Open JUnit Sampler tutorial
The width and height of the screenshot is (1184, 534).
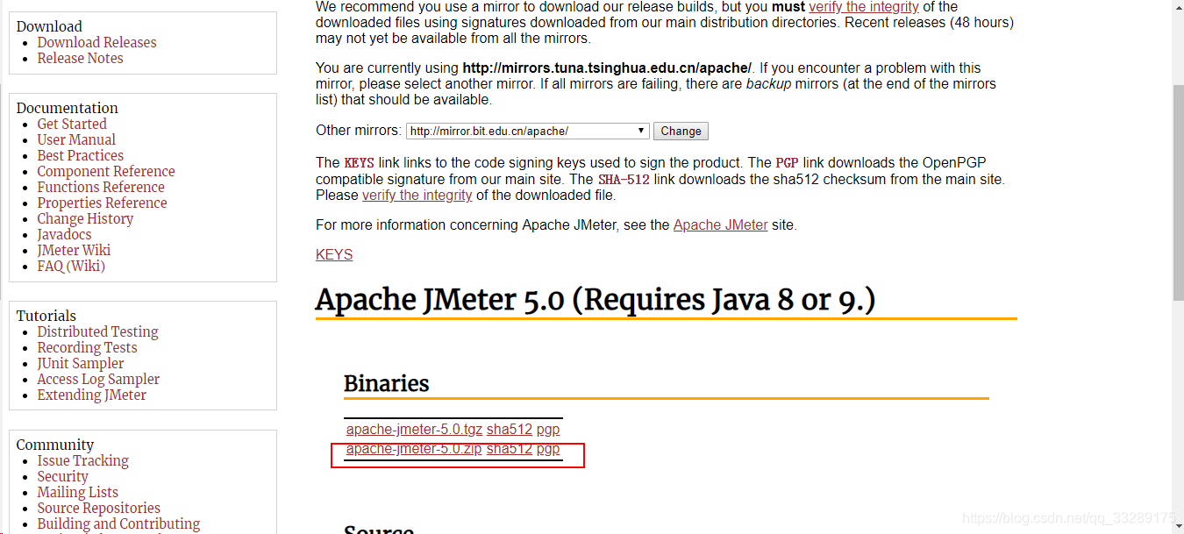point(81,363)
